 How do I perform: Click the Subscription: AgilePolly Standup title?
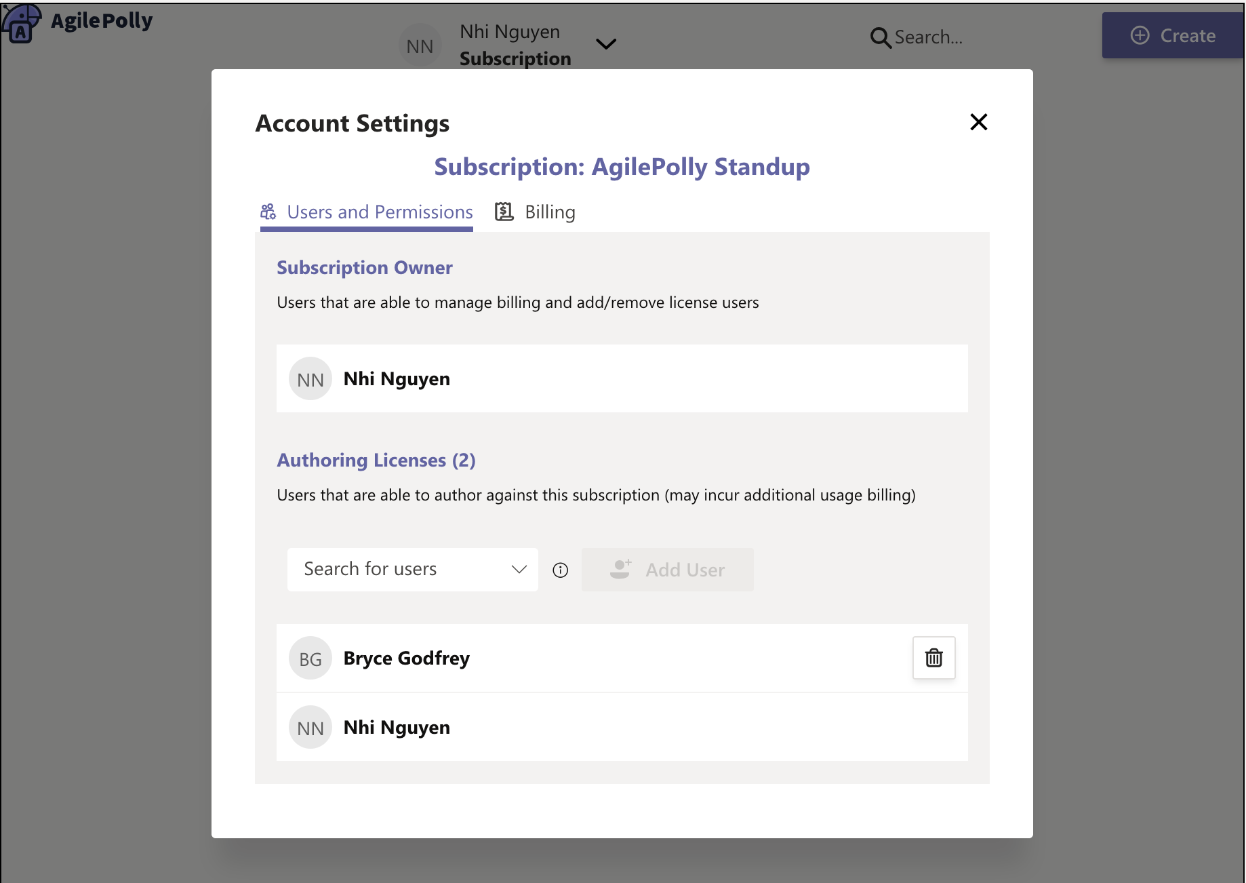coord(622,167)
